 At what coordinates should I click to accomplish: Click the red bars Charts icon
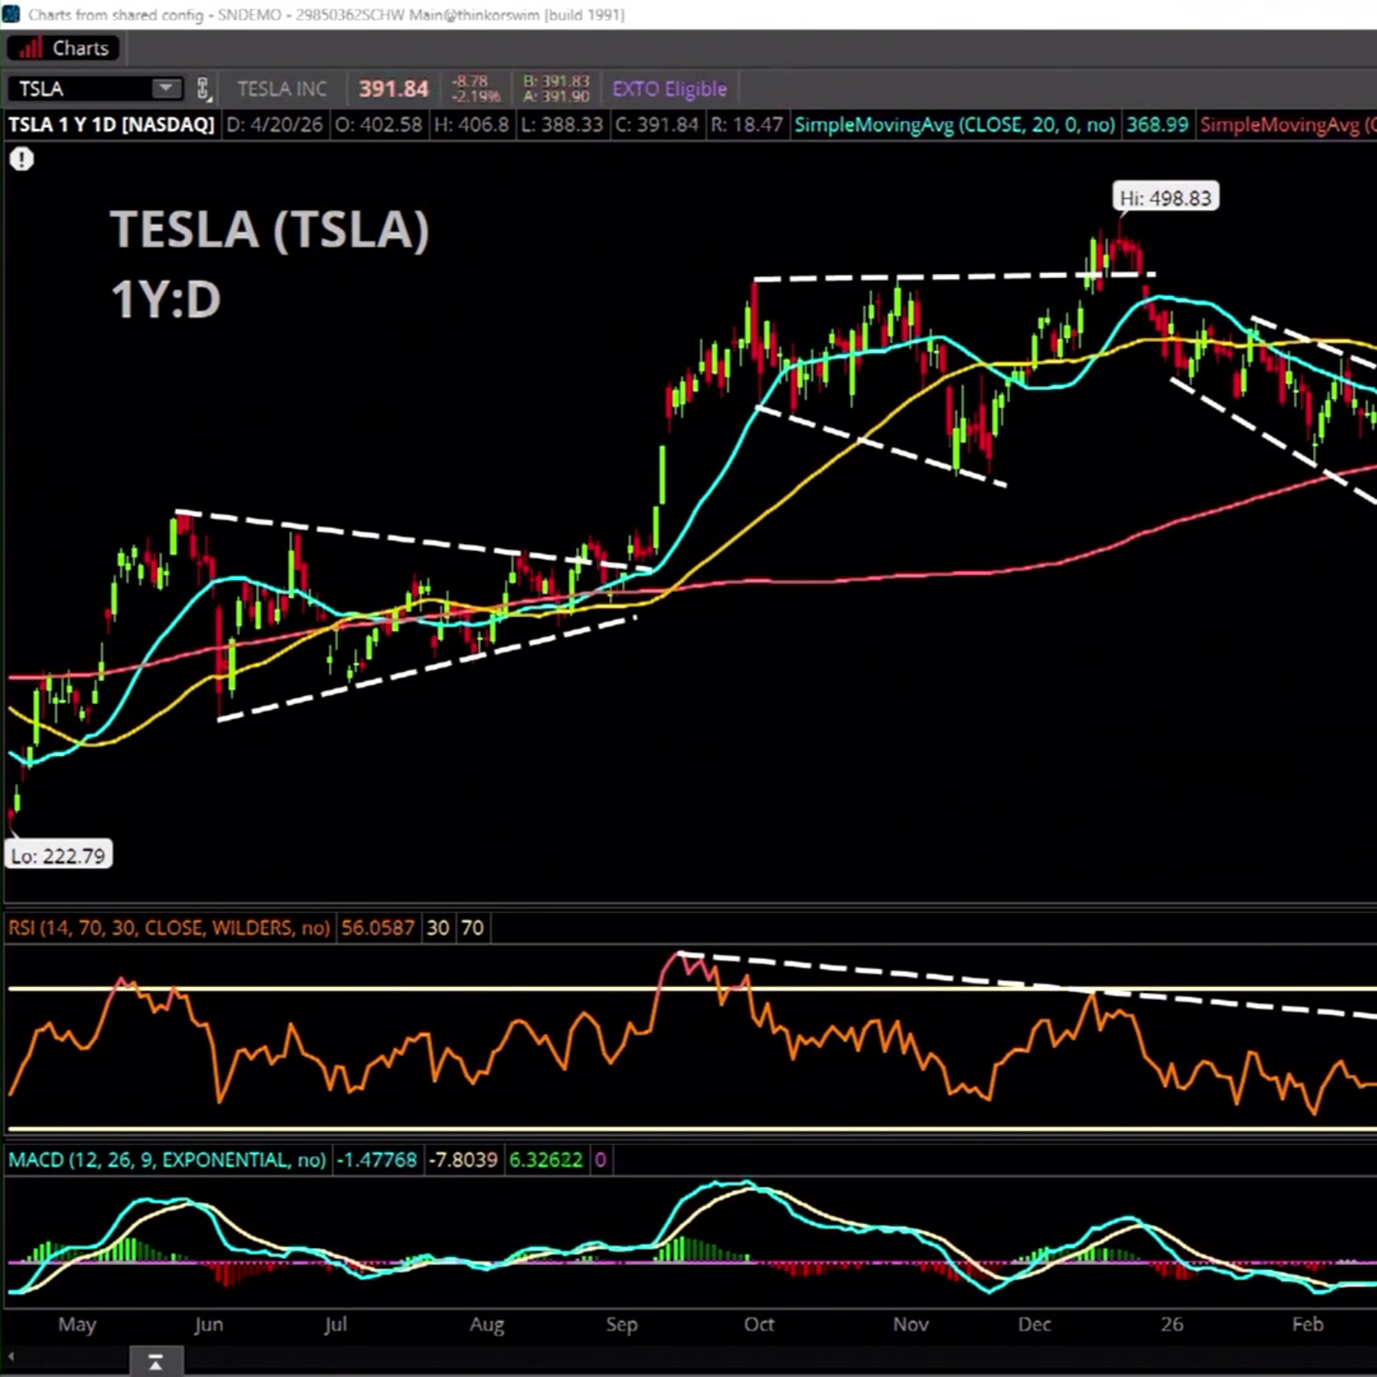pos(30,49)
